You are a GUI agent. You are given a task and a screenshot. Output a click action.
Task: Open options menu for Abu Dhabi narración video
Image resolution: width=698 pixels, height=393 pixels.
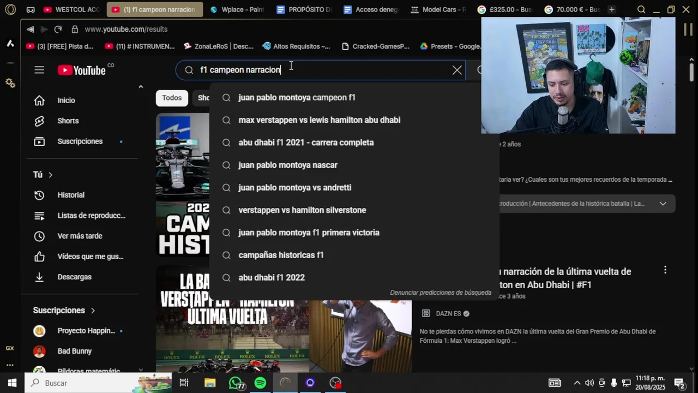coord(665,270)
